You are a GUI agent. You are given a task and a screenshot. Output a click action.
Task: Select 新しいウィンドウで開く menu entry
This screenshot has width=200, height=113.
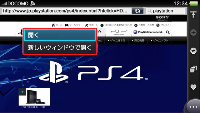click(60, 48)
